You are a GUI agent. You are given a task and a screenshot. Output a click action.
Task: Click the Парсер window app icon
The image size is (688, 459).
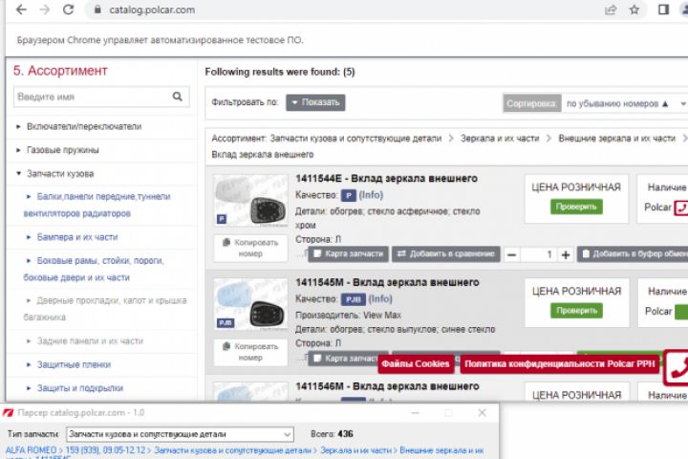(9, 413)
